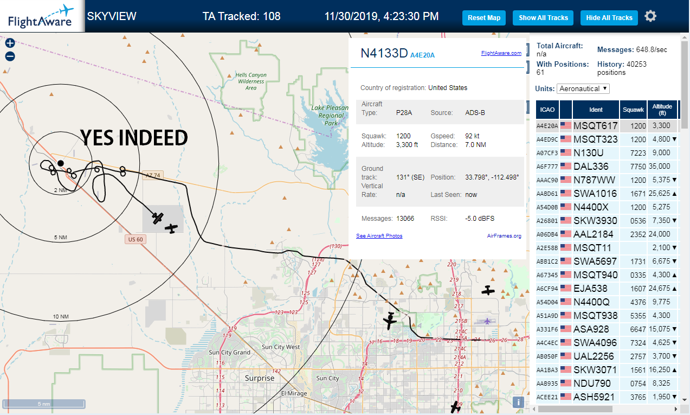Select the MSQT938 ident cell
Screen dimensions: 690x415
[x=596, y=315]
